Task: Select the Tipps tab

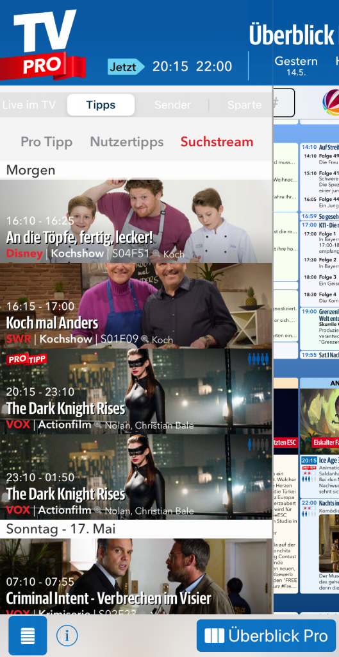Action: [x=101, y=105]
